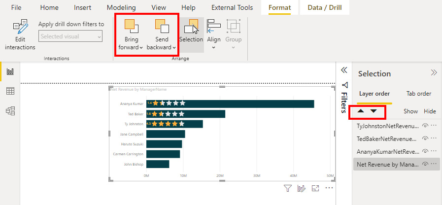Open the Modeling ribbon tab

pos(121,7)
